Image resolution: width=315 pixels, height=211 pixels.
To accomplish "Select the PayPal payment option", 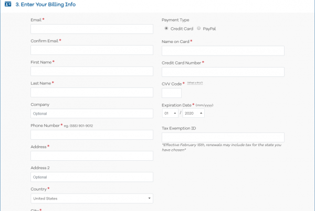I will click(199, 28).
